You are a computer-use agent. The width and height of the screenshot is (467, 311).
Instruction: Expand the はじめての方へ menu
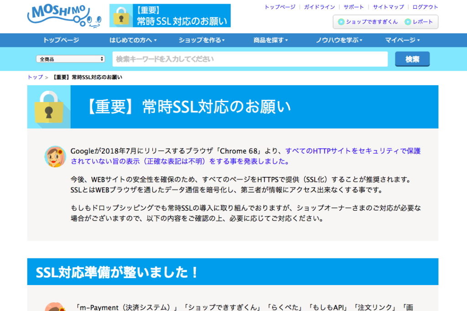pos(133,40)
